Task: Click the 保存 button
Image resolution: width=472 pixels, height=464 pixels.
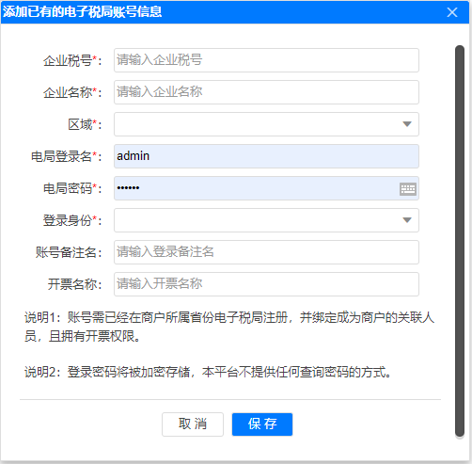Action: point(262,424)
